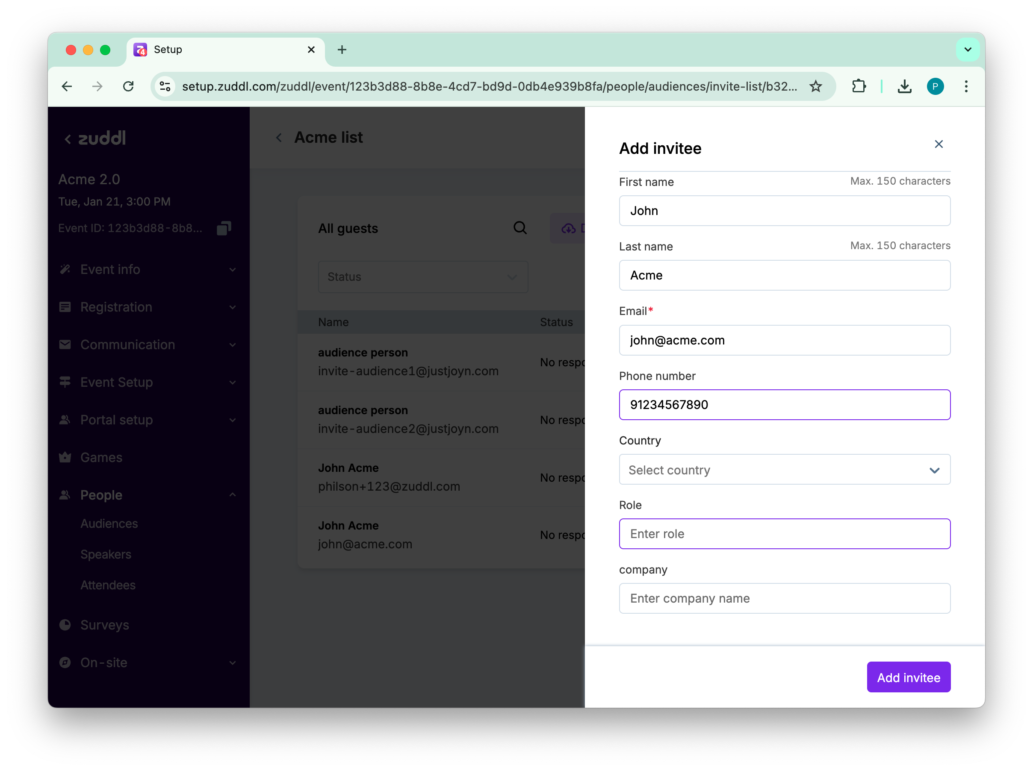This screenshot has width=1033, height=771.
Task: Open the Chrome downloads icon
Action: pyautogui.click(x=904, y=86)
